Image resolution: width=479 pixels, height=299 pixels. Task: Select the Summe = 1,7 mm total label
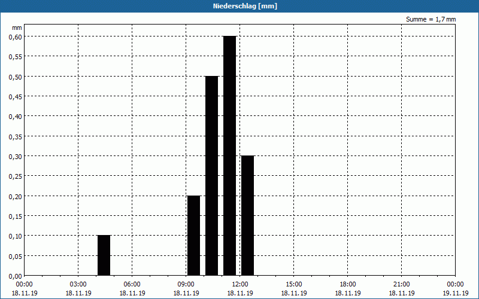[431, 19]
